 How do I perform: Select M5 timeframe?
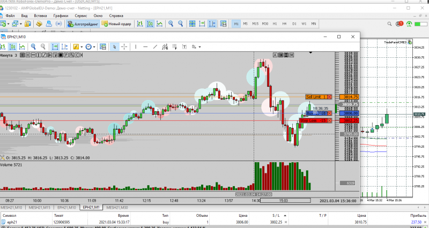[x=246, y=24]
